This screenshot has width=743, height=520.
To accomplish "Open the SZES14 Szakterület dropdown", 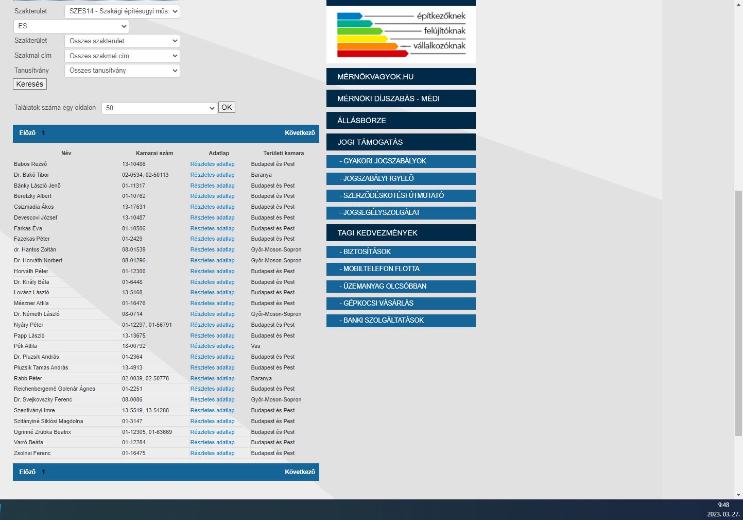I will pyautogui.click(x=122, y=11).
